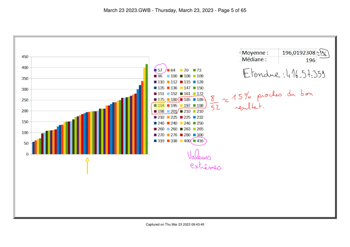Click the median value '196' under 196,0192308
The image size is (350, 247).
click(x=311, y=60)
